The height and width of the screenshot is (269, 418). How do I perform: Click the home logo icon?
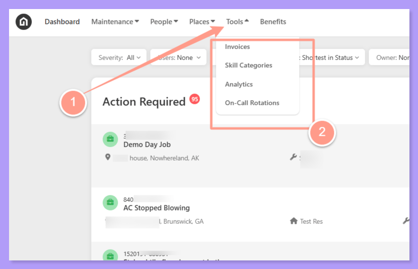24,21
